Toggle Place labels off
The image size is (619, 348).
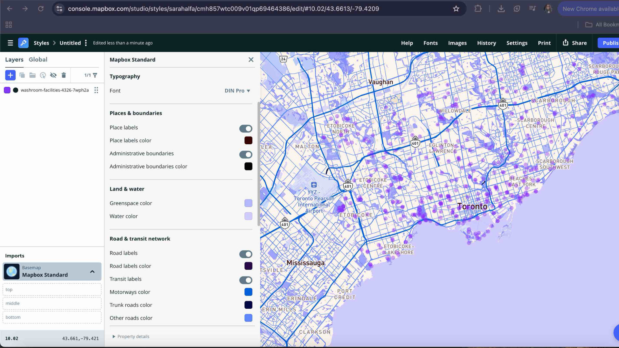pos(246,128)
